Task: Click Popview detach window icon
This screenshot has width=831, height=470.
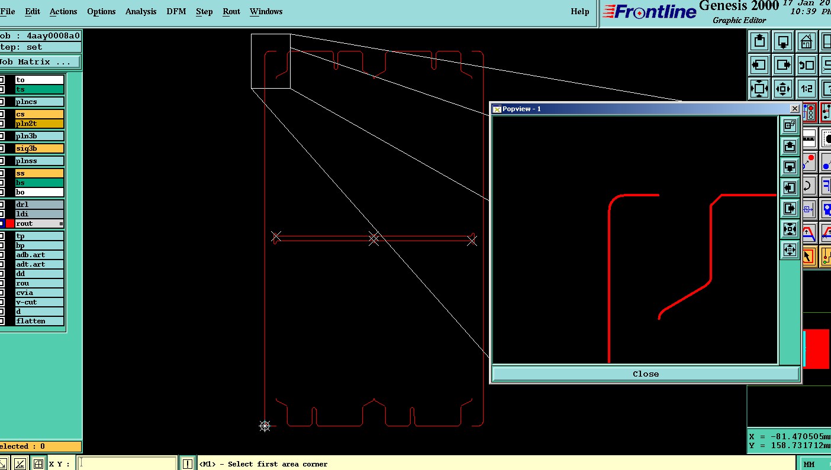Action: pos(790,125)
